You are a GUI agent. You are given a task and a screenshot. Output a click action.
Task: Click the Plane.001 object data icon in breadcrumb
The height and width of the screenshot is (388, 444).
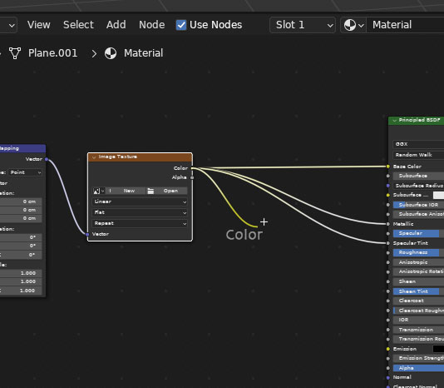15,53
